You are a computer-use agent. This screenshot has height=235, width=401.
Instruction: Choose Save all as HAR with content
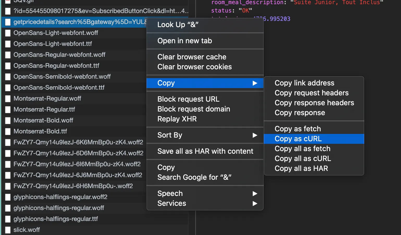pos(205,151)
